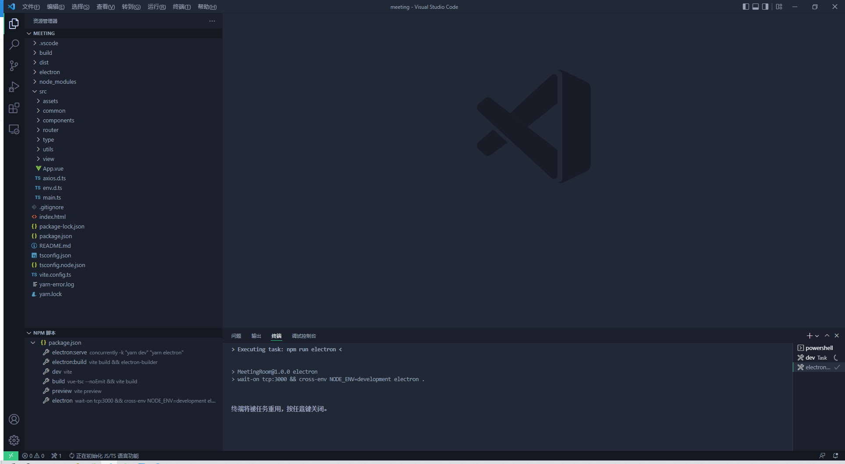Viewport: 845px width, 464px height.
Task: Open the Explorer activity bar icon
Action: click(14, 23)
